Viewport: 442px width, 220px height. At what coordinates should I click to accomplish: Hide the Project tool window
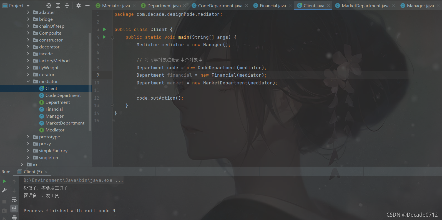[x=87, y=6]
